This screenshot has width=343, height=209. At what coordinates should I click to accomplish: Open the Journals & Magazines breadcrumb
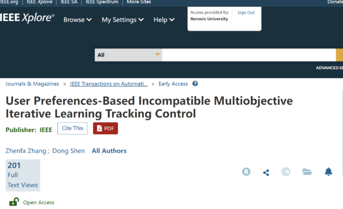pyautogui.click(x=32, y=84)
